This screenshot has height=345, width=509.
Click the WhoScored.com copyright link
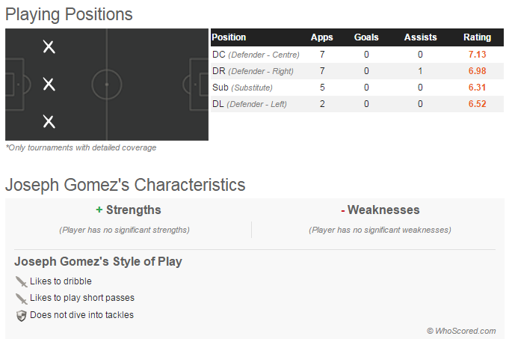(461, 331)
